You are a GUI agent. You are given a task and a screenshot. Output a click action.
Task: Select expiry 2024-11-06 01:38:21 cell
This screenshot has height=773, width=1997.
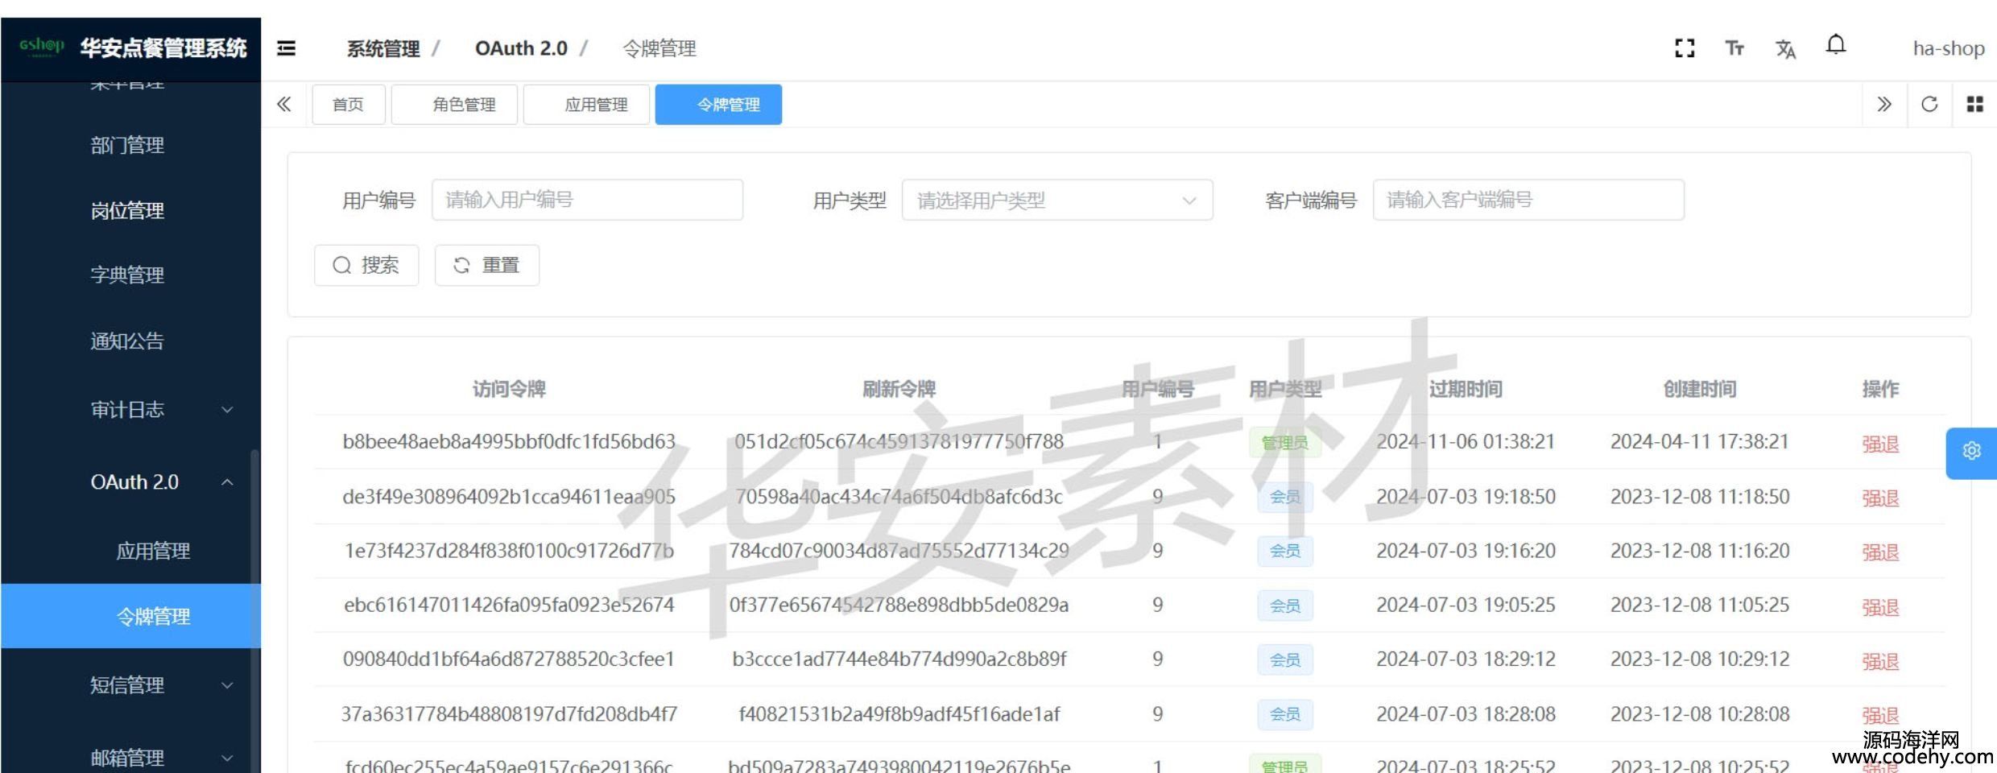click(x=1466, y=442)
